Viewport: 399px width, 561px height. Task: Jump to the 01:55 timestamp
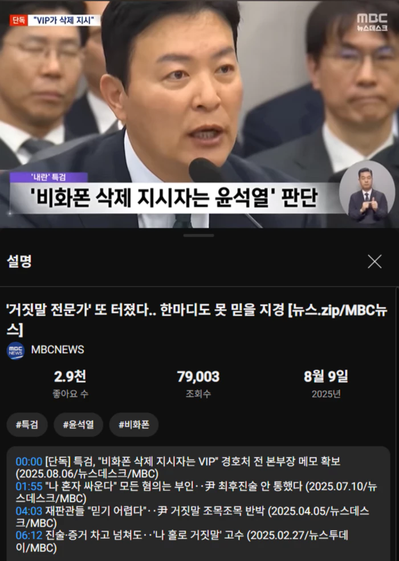pyautogui.click(x=29, y=486)
